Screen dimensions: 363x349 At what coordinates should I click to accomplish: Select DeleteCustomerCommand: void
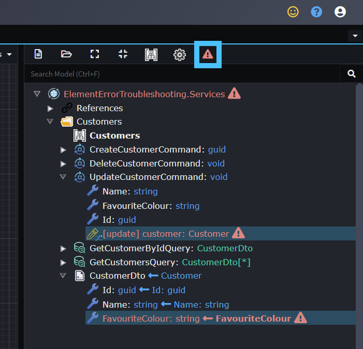point(157,163)
